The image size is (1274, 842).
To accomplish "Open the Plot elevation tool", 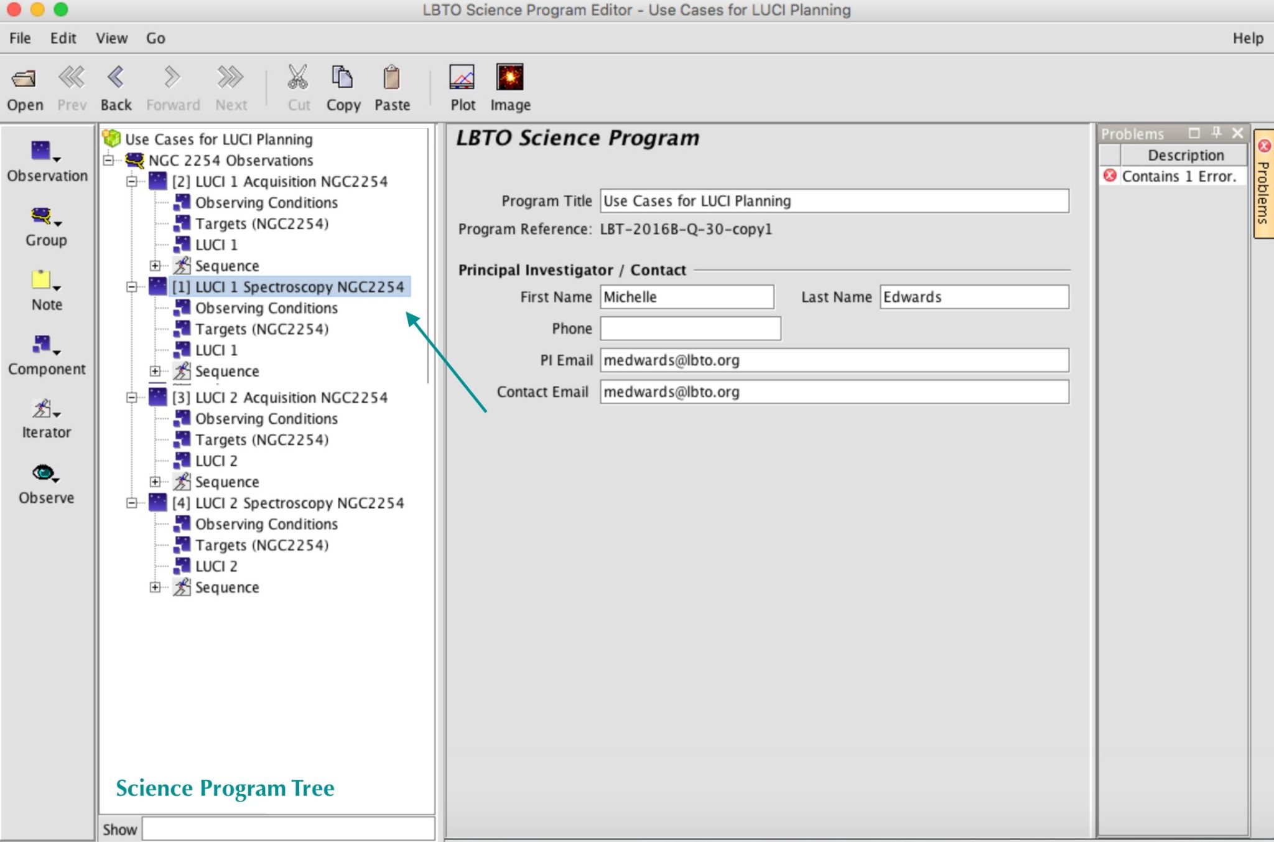I will [x=462, y=77].
